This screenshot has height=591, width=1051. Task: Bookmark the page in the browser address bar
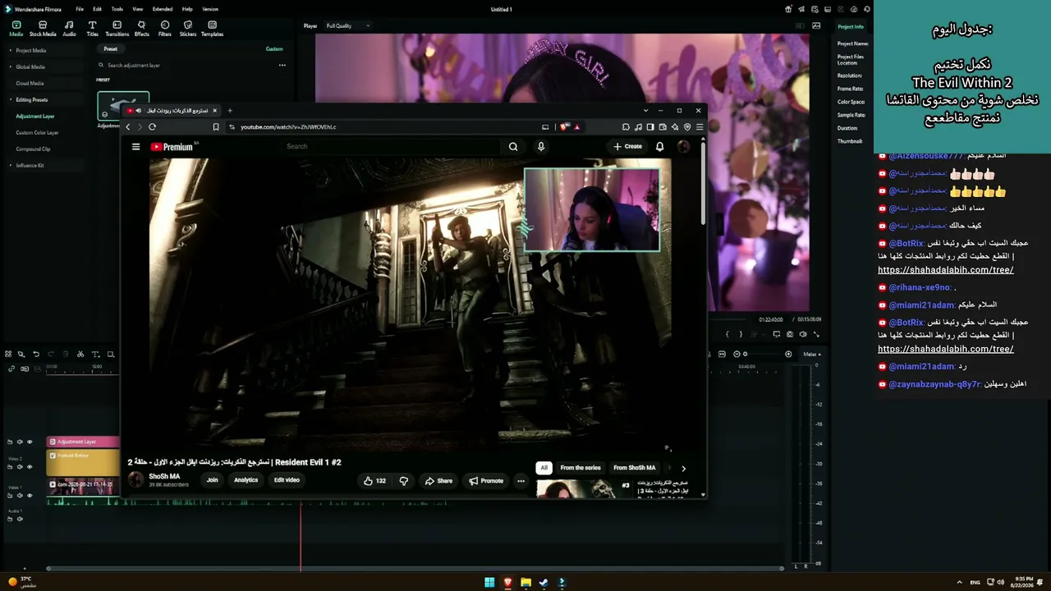point(216,126)
